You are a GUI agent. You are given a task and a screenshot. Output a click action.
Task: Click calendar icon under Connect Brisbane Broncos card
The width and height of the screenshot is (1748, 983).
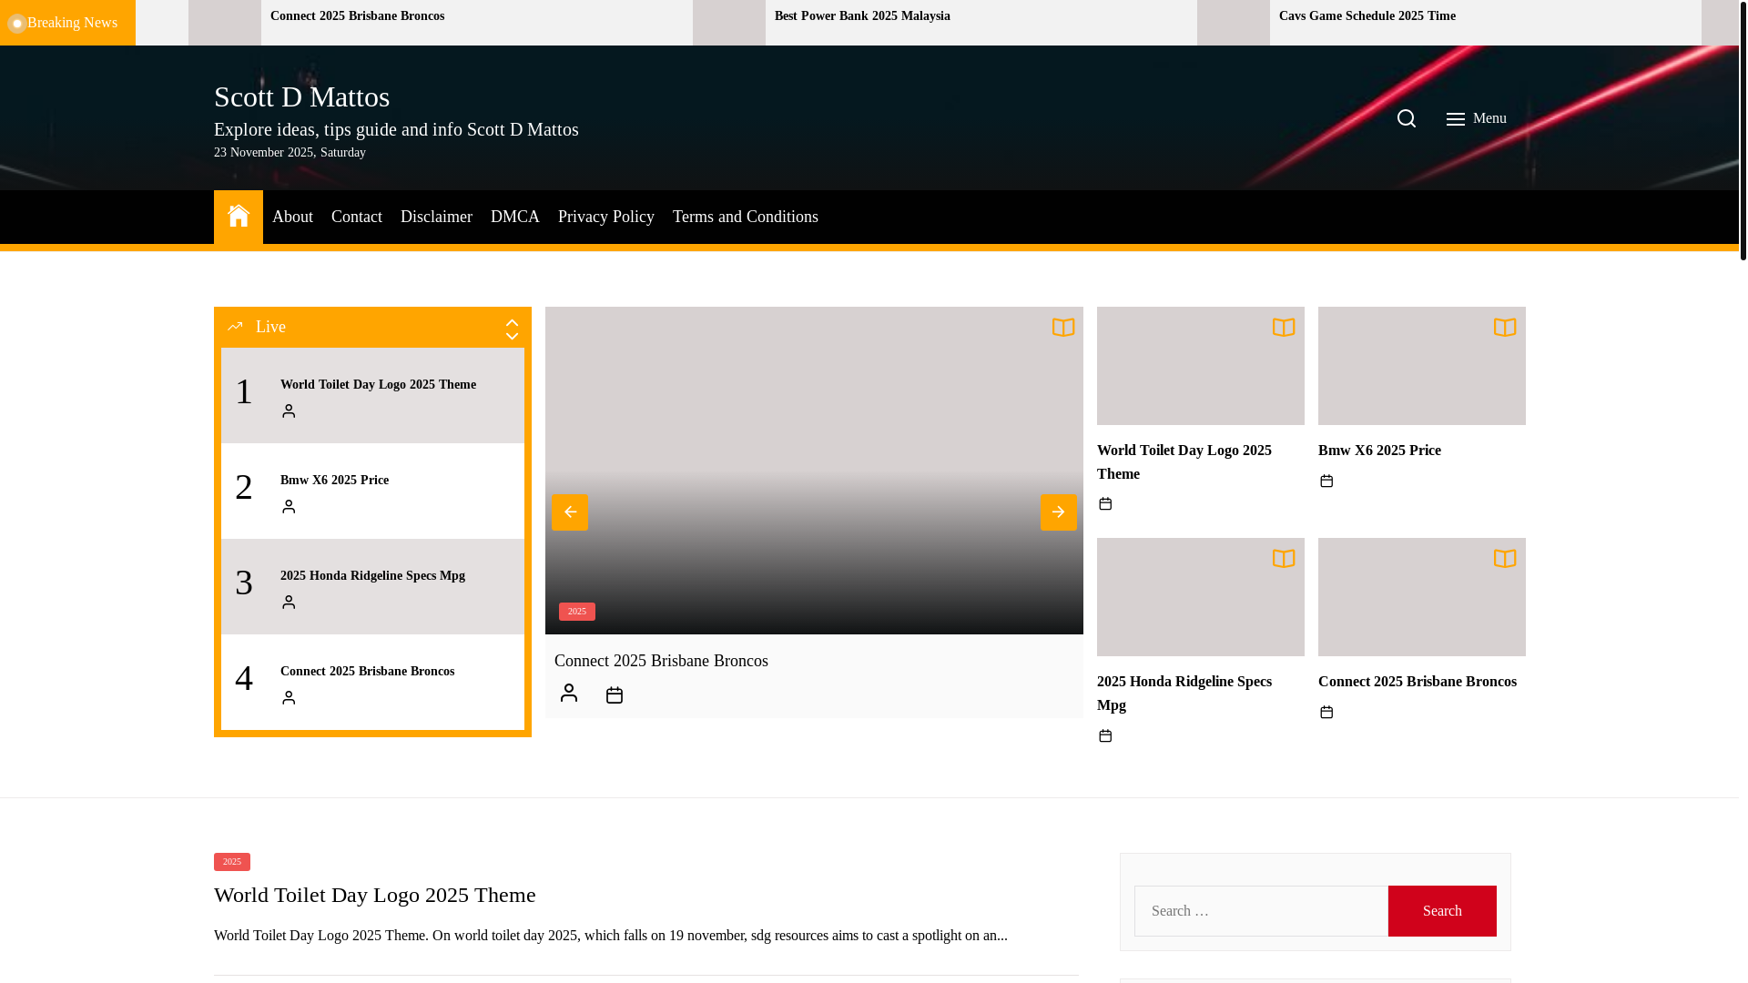coord(1326,713)
